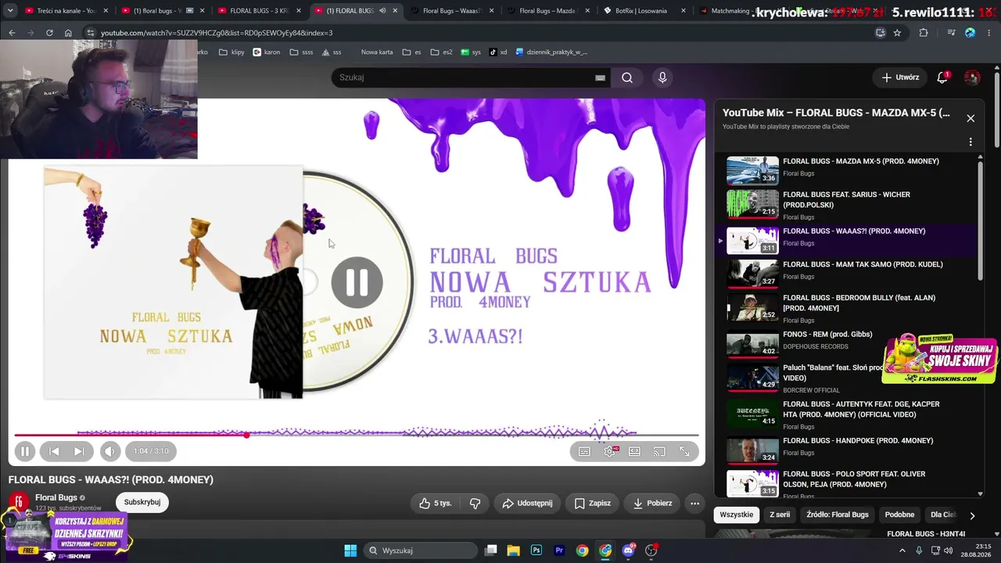Open YouTube notifications bell

coord(942,77)
